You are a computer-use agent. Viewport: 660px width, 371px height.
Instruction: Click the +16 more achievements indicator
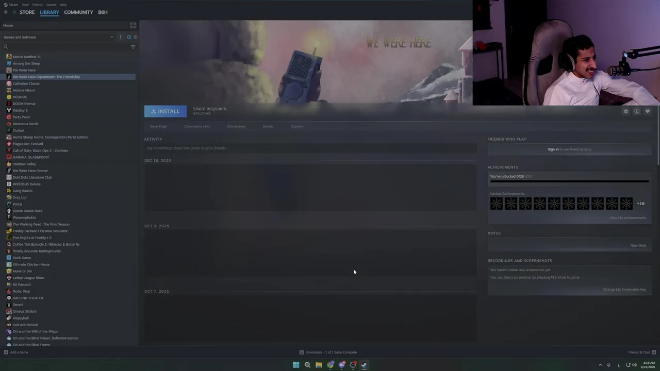pos(640,204)
